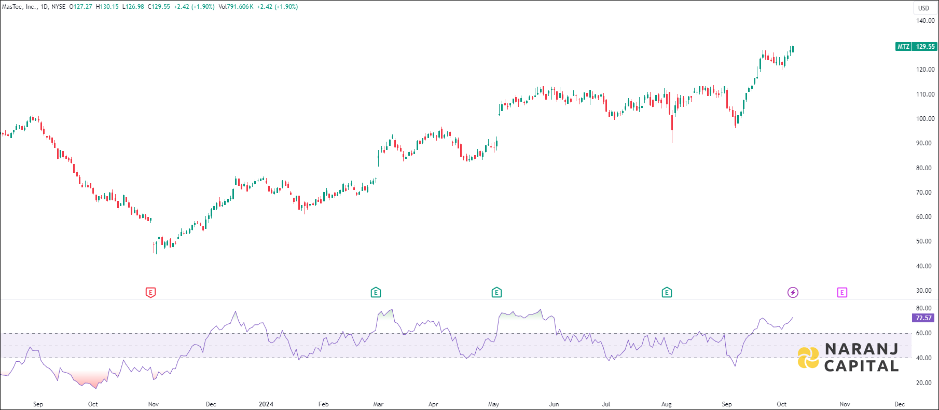Open the USD currency selector
Screen dimensions: 939x410
[923, 8]
